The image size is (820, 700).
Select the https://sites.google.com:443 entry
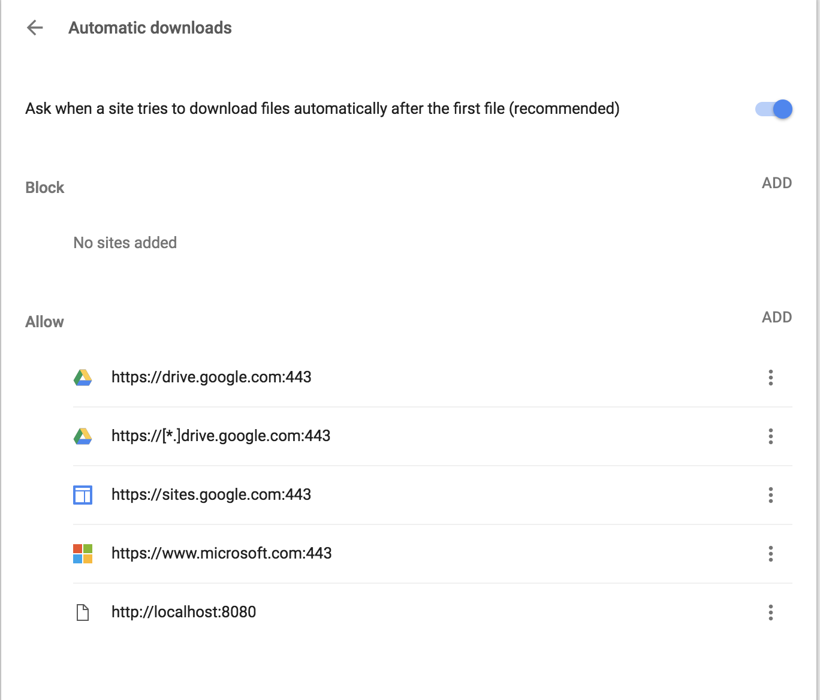pyautogui.click(x=211, y=495)
